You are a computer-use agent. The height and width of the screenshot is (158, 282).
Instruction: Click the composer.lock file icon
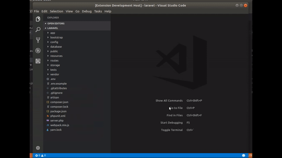48,107
